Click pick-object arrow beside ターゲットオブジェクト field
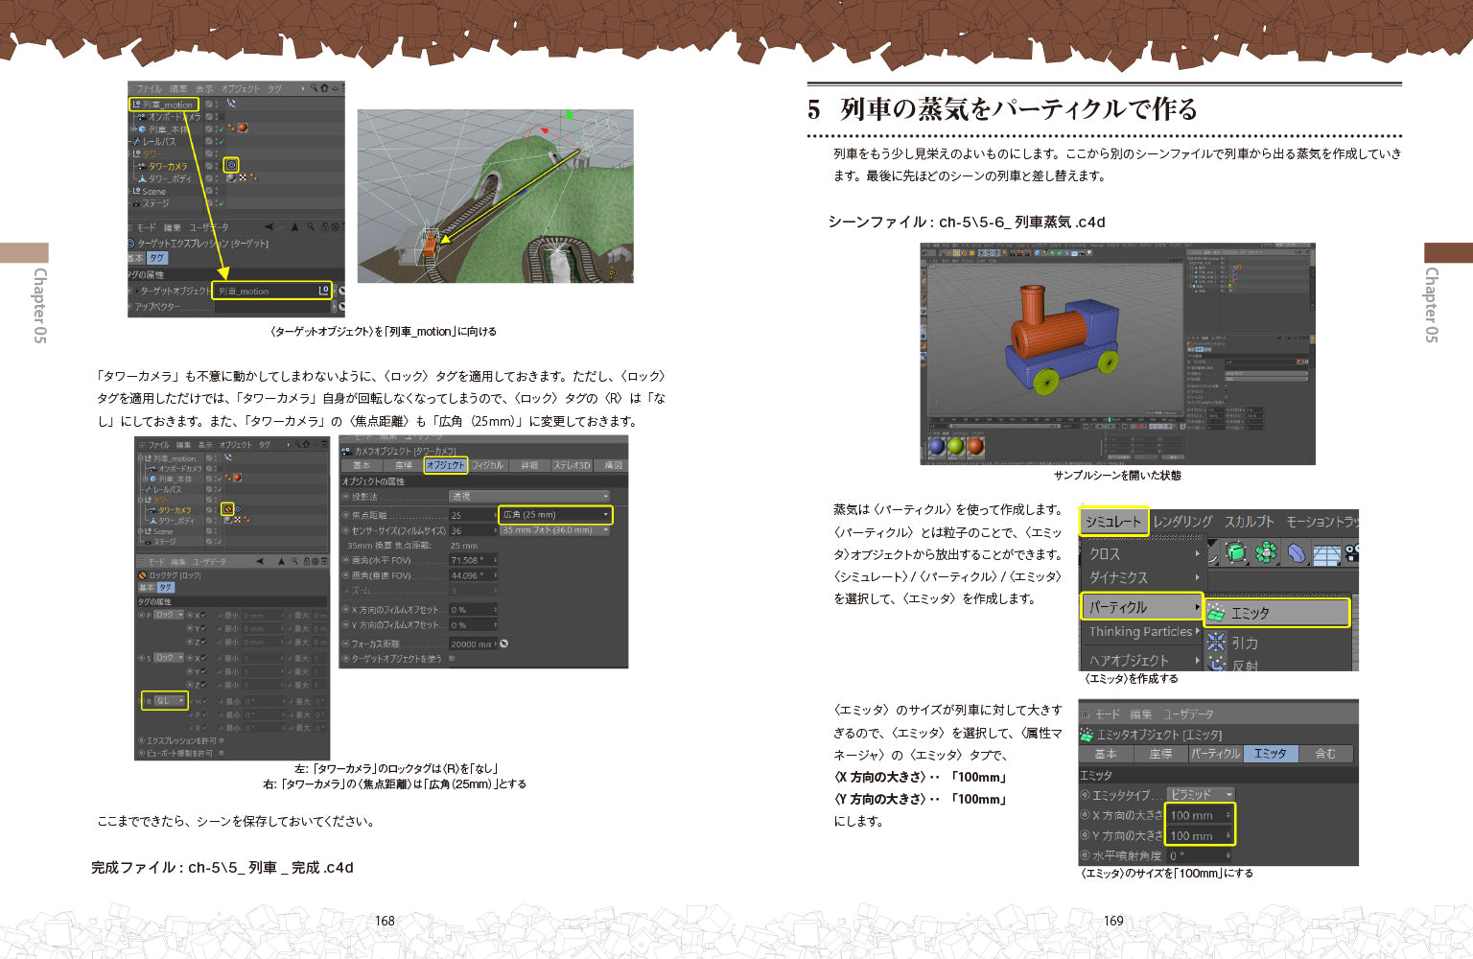Screen dimensions: 1473x959 (340, 291)
